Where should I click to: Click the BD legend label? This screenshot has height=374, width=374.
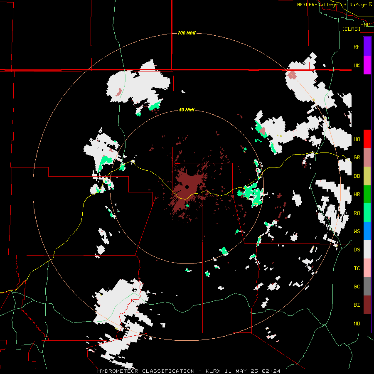pyautogui.click(x=357, y=176)
